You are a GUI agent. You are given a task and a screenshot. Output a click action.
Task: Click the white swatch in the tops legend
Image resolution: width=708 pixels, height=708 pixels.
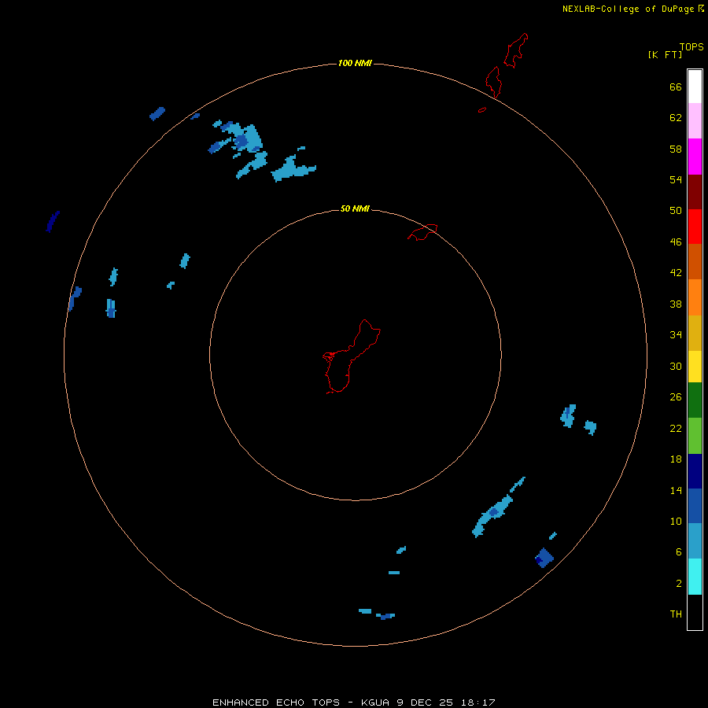point(695,87)
